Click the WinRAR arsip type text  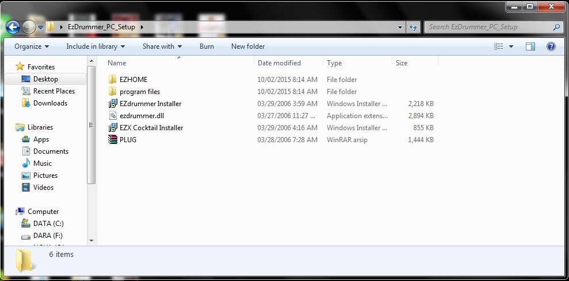point(347,139)
